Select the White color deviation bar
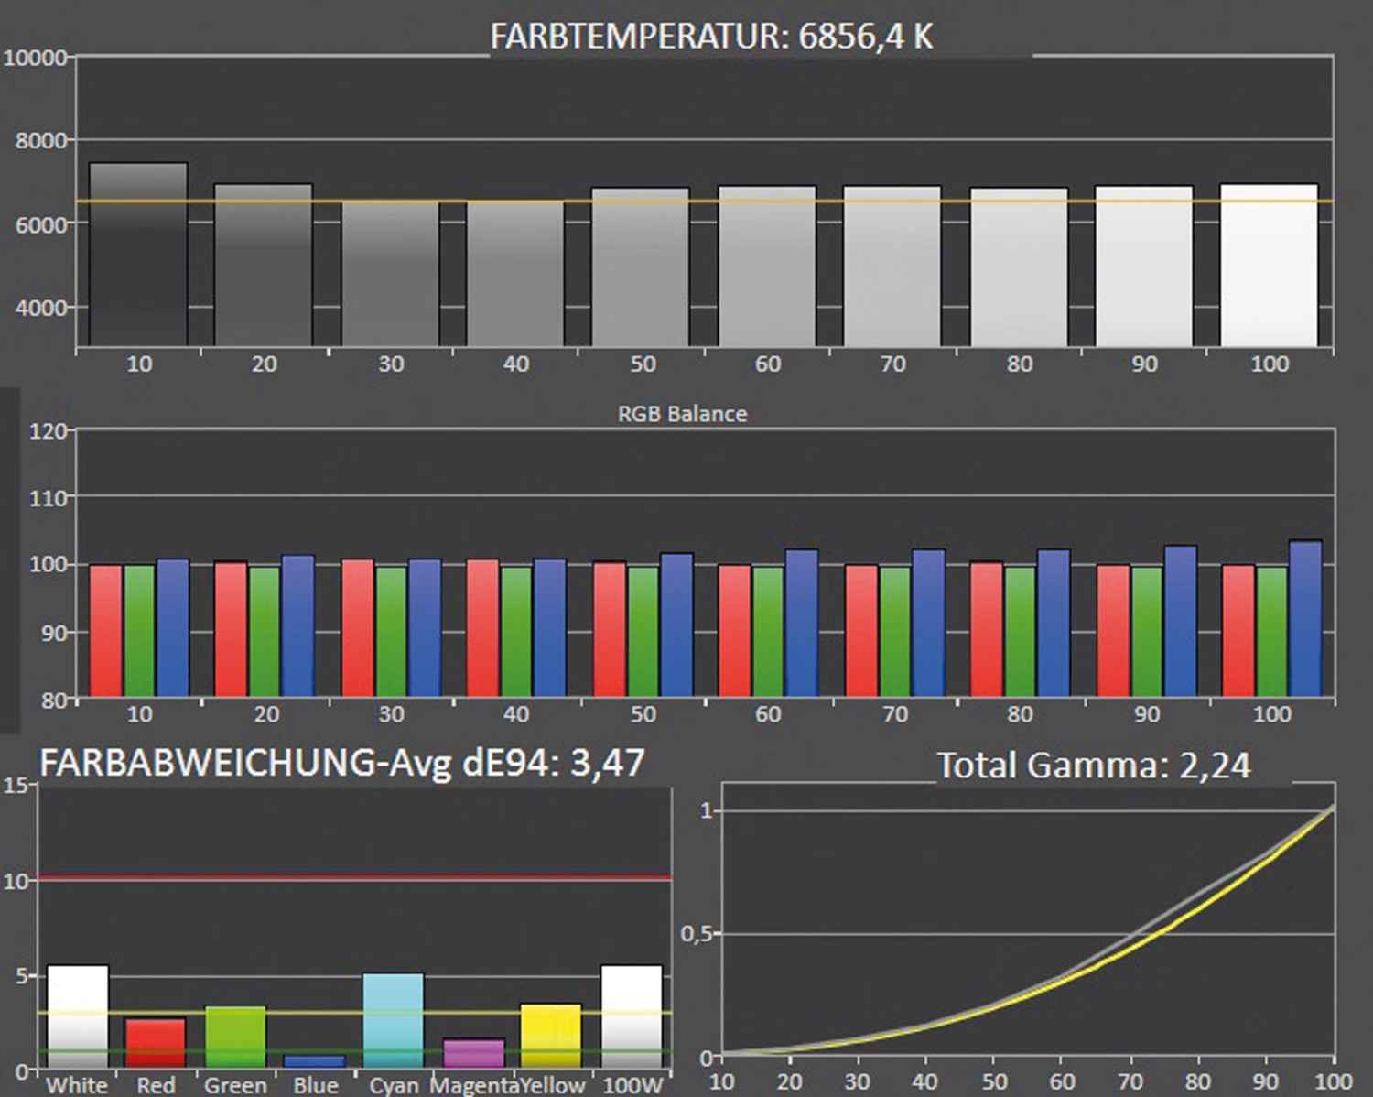The height and width of the screenshot is (1097, 1373). point(78,1016)
